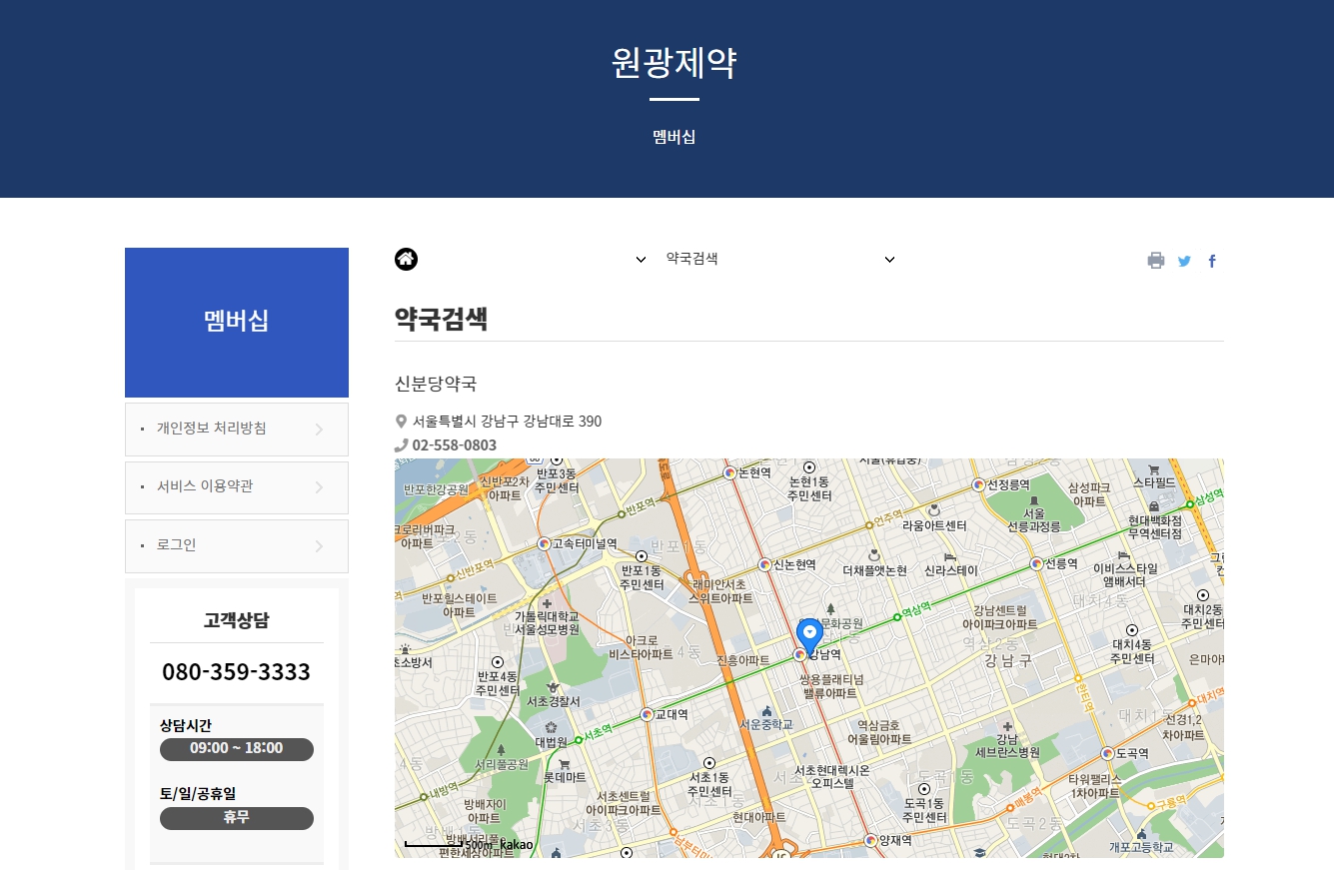Click the 신분당약국 pharmacy name

436,384
